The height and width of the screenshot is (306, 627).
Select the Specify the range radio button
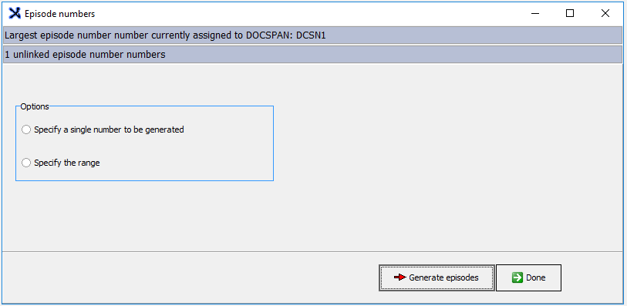(x=26, y=163)
